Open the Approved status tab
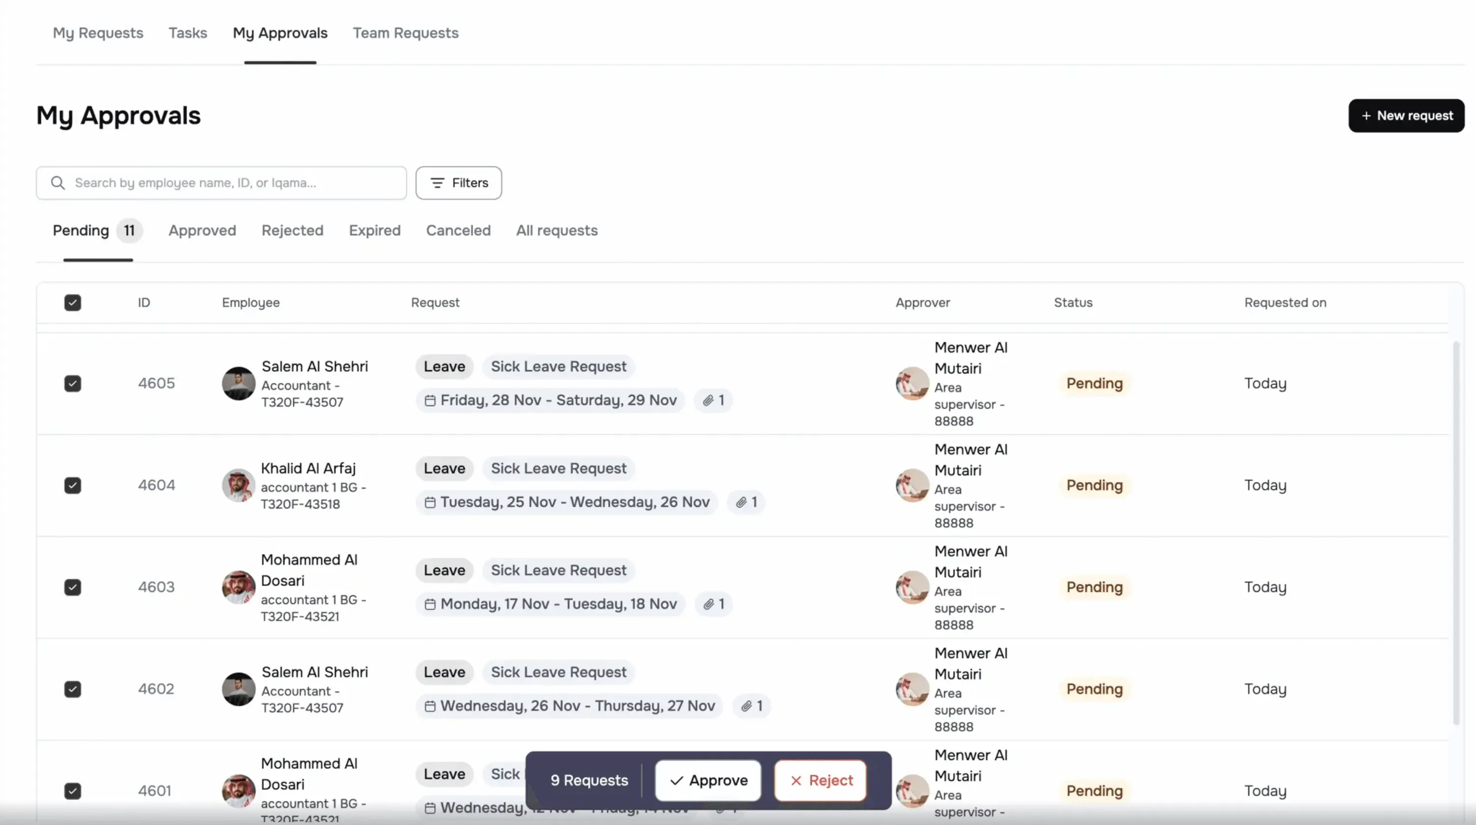 [x=202, y=230]
